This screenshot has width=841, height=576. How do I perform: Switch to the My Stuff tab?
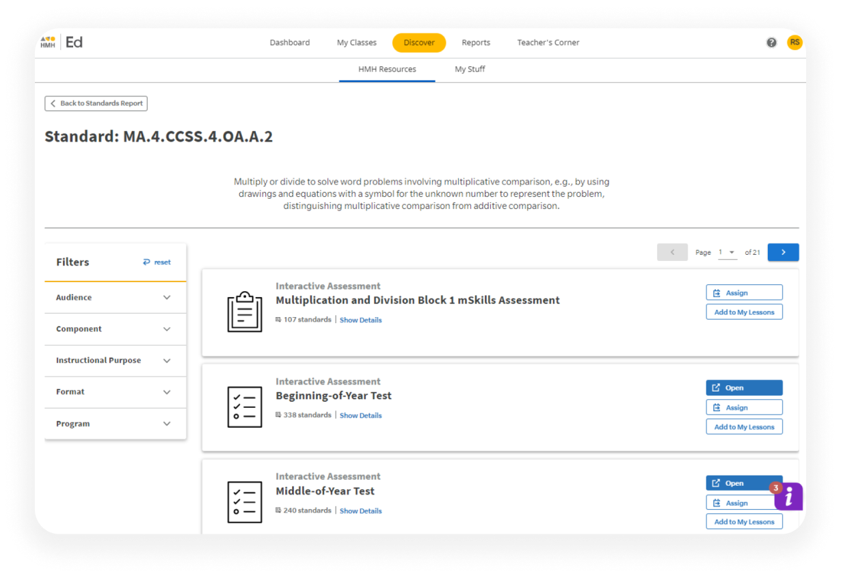(470, 69)
